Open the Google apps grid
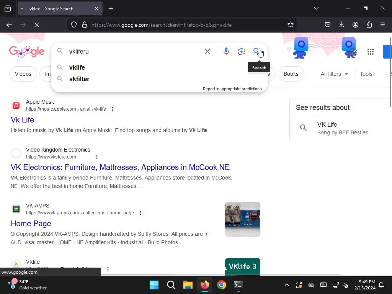Image resolution: width=392 pixels, height=294 pixels. click(370, 52)
